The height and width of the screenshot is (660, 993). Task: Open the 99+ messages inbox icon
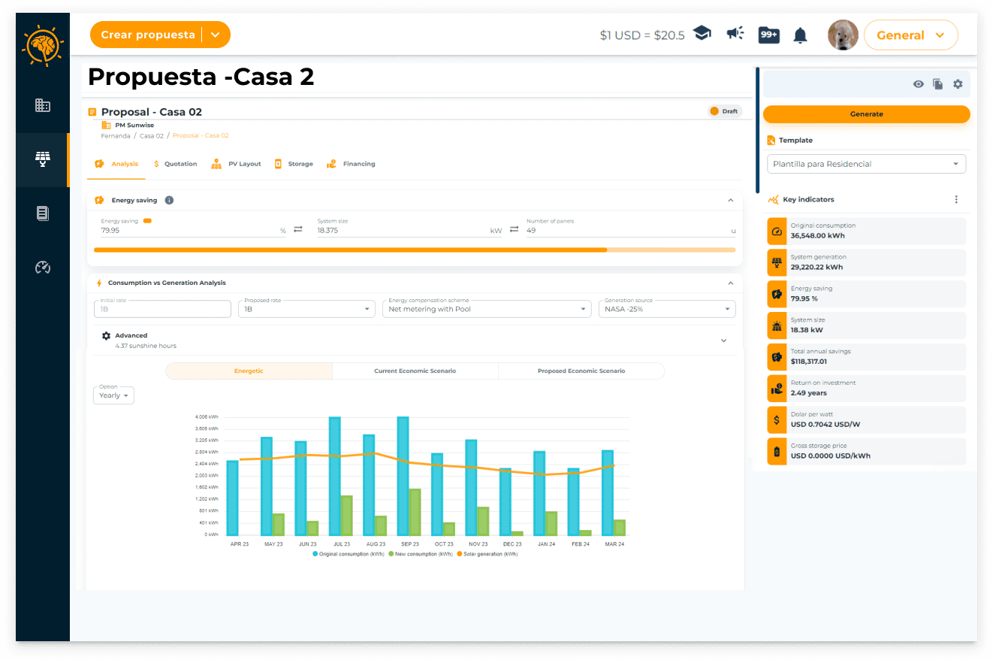768,35
